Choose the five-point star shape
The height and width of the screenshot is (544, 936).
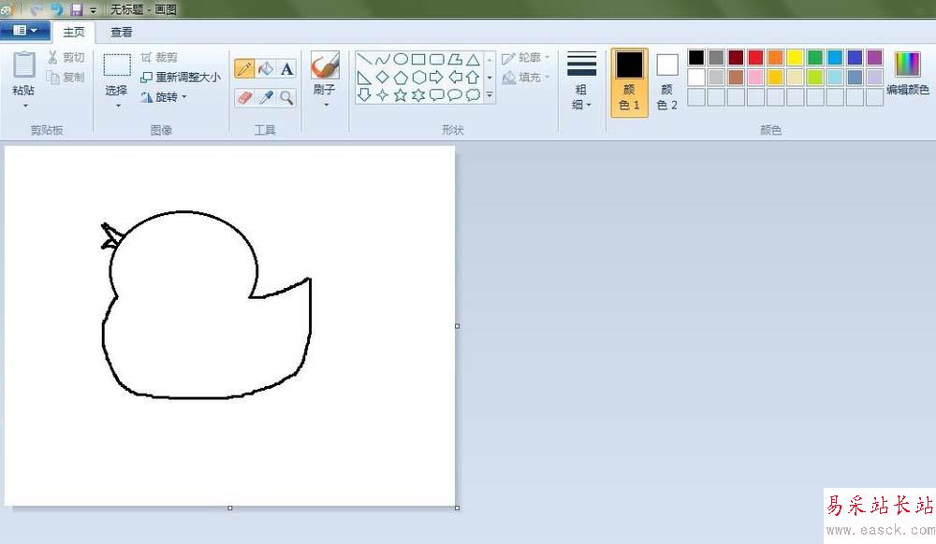(401, 94)
